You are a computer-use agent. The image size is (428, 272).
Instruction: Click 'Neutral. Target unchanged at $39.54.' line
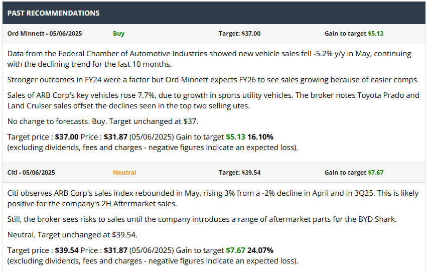click(72, 234)
